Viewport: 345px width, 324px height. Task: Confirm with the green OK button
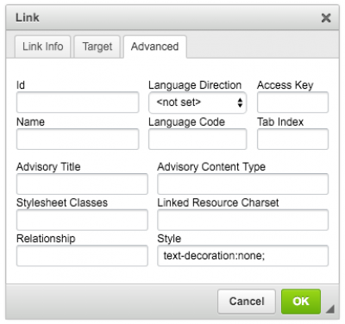point(301,302)
